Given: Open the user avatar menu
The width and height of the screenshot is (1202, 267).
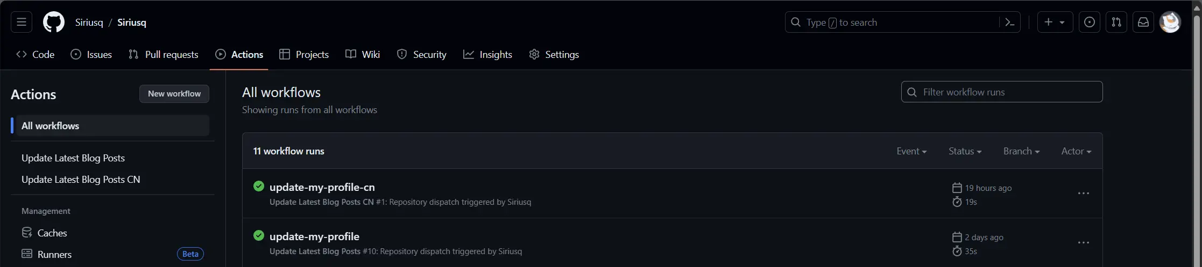Looking at the screenshot, I should [x=1170, y=23].
